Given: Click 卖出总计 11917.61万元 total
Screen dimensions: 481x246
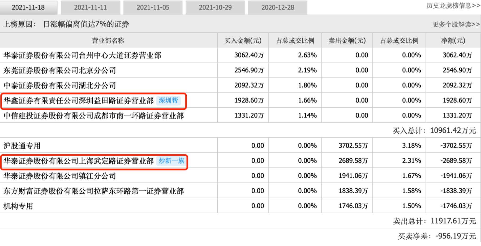Looking at the screenshot, I should click(435, 221).
